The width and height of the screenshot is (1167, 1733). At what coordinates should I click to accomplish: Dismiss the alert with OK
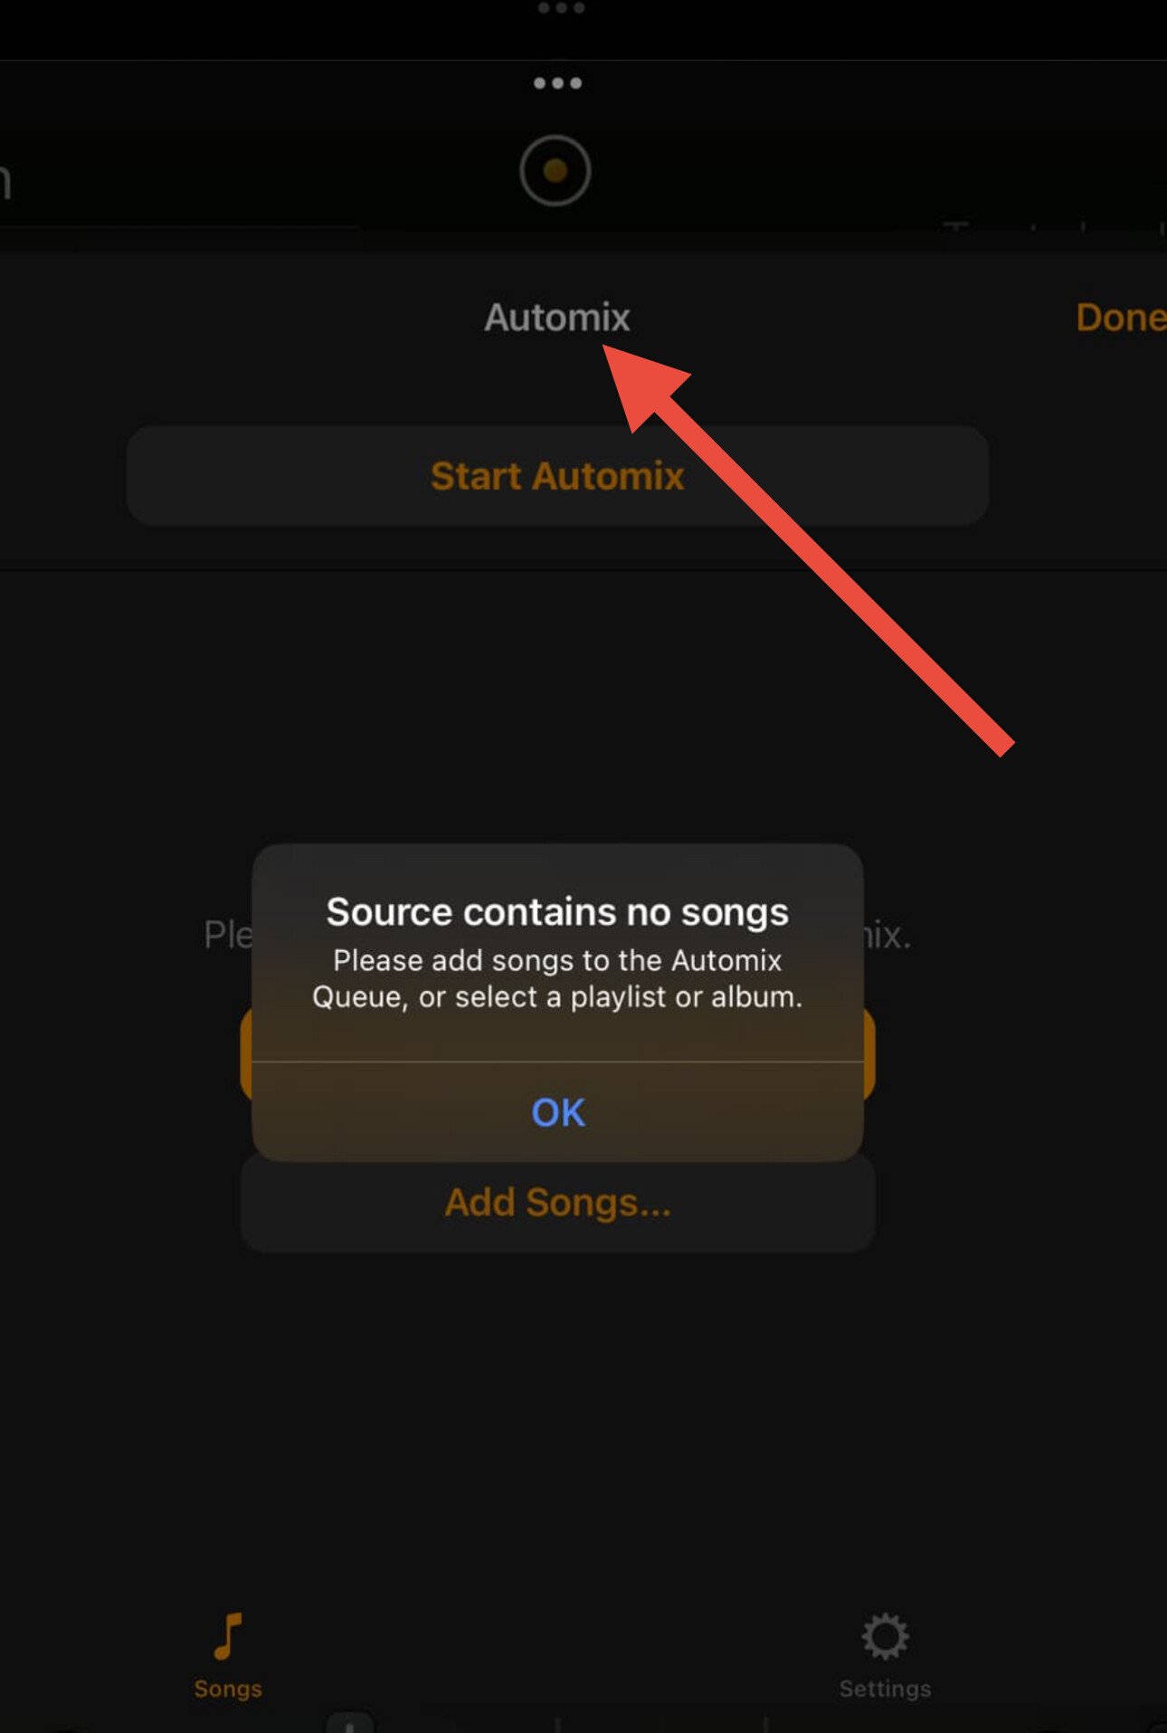click(x=558, y=1112)
